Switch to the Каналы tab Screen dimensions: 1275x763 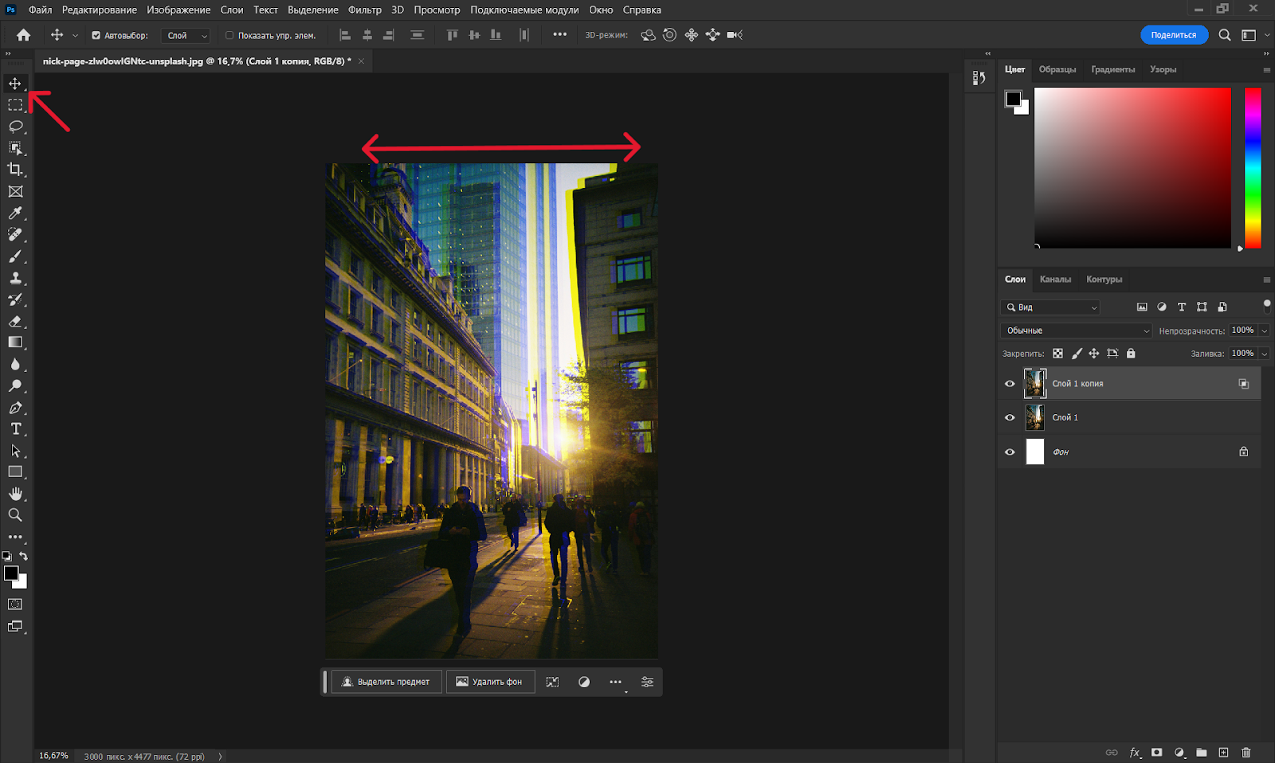pos(1056,280)
